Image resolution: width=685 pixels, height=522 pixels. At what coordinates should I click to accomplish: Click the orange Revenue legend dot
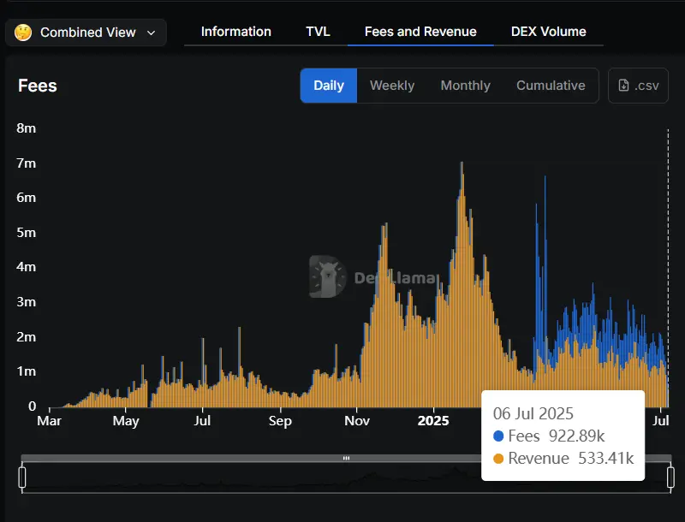coord(498,459)
